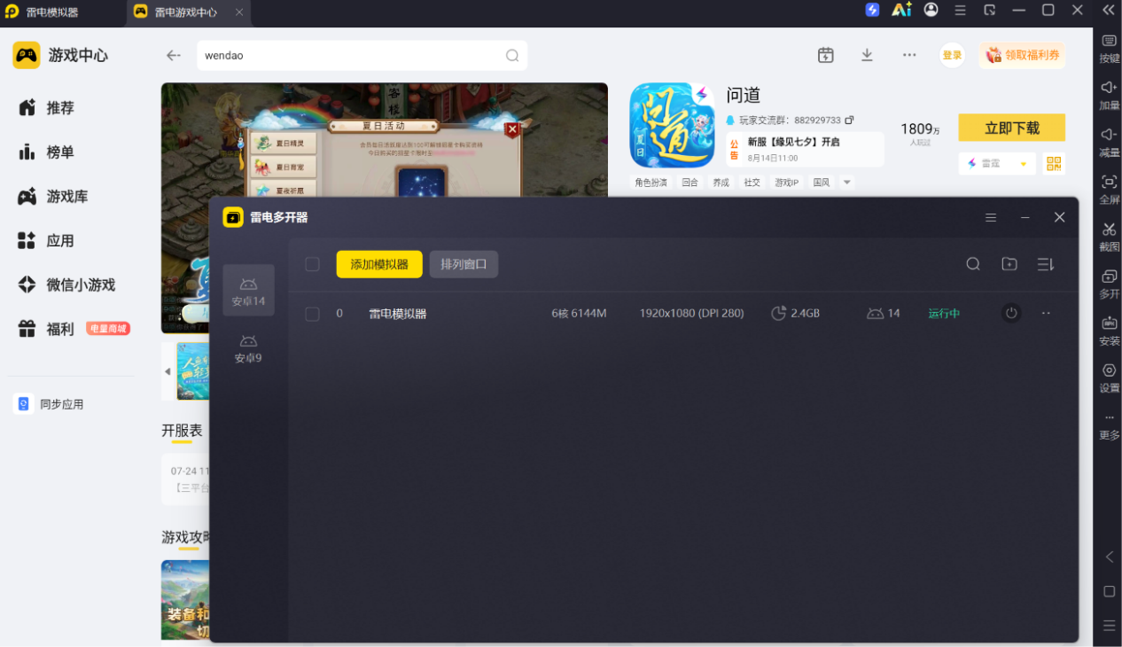Select the 安卓9 tab
This screenshot has height=647, width=1122.
(x=248, y=347)
